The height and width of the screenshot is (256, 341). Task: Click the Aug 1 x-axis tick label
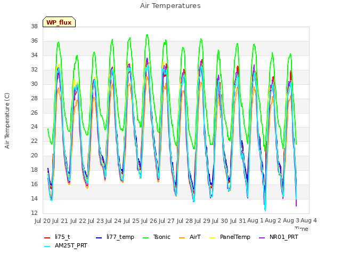click(255, 221)
